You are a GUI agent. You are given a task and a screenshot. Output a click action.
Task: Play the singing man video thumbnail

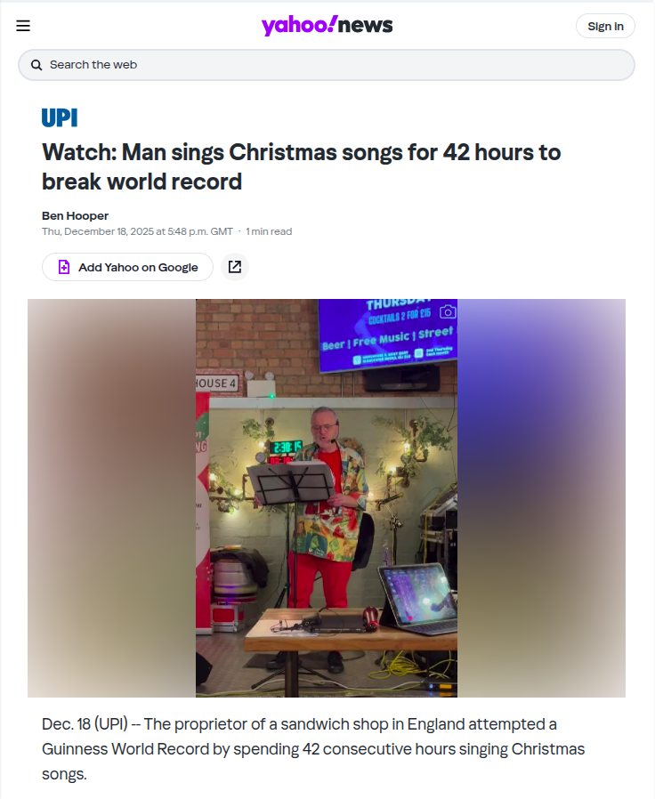[327, 498]
